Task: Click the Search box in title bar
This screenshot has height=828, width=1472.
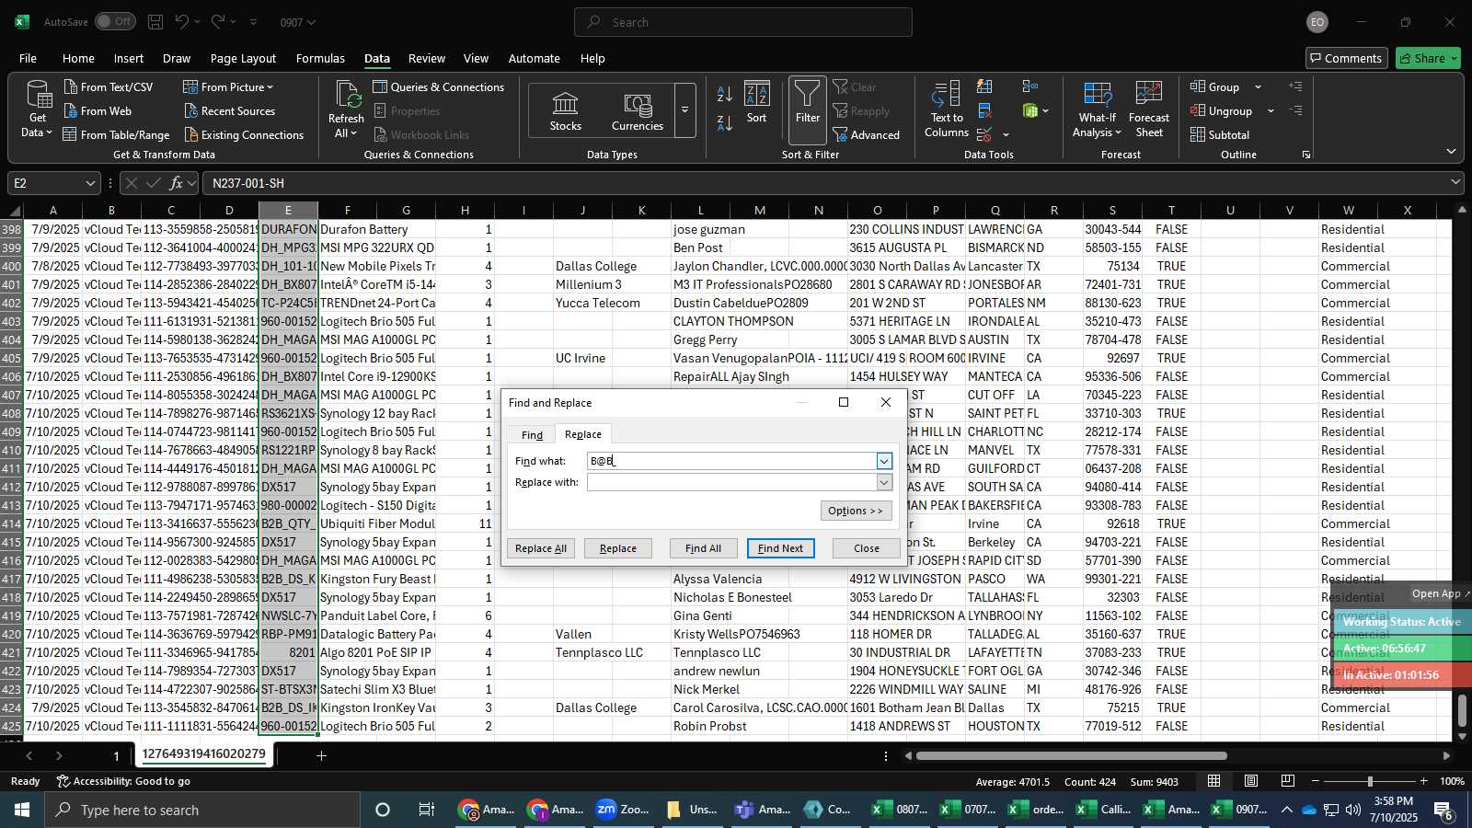Action: (743, 22)
